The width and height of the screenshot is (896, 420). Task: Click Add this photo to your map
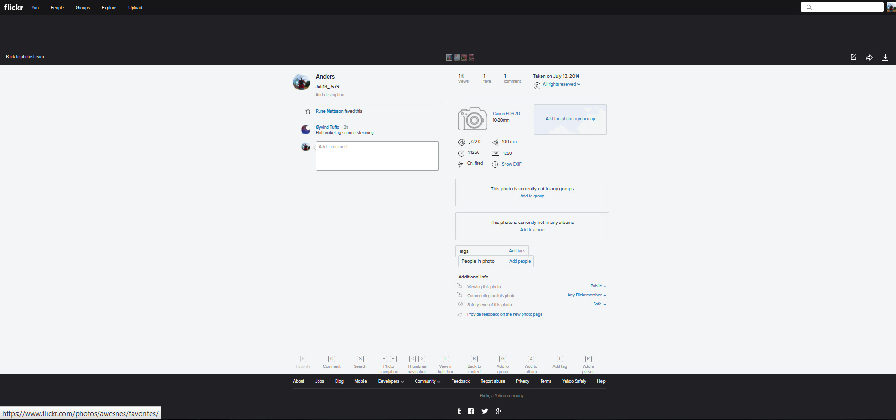click(x=570, y=119)
